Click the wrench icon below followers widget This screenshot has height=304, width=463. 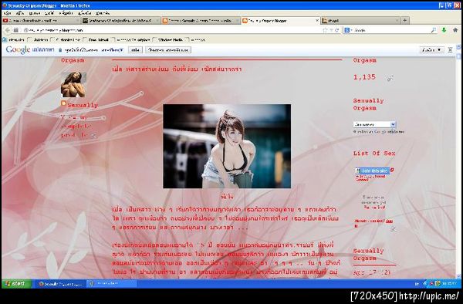coord(393,229)
